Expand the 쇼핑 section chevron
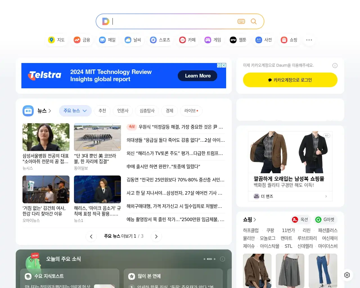Image resolution: width=360 pixels, height=288 pixels. 255,220
